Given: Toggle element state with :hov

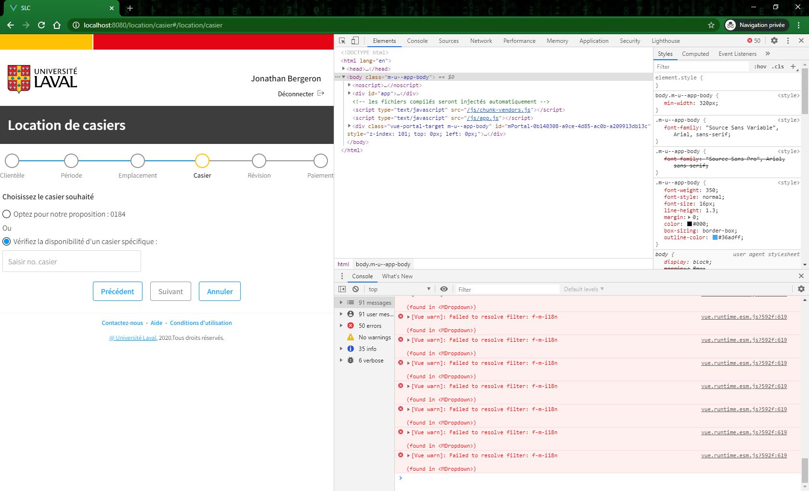Looking at the screenshot, I should click(760, 66).
